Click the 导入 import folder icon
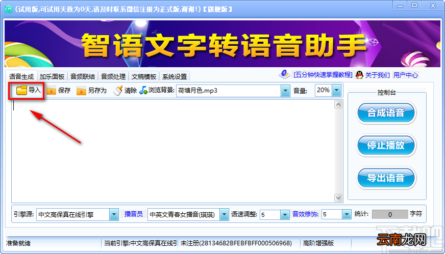Image resolution: width=445 pixels, height=254 pixels. 21,90
